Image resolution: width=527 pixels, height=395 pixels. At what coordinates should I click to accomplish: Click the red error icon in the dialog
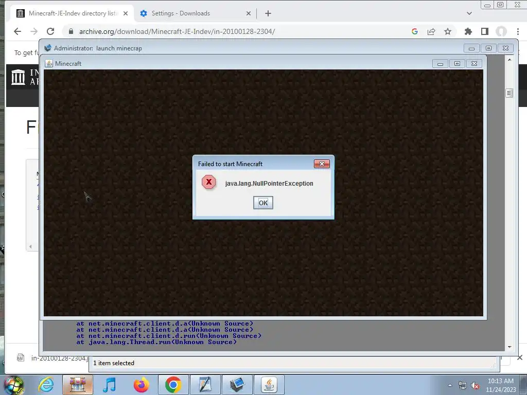[209, 182]
